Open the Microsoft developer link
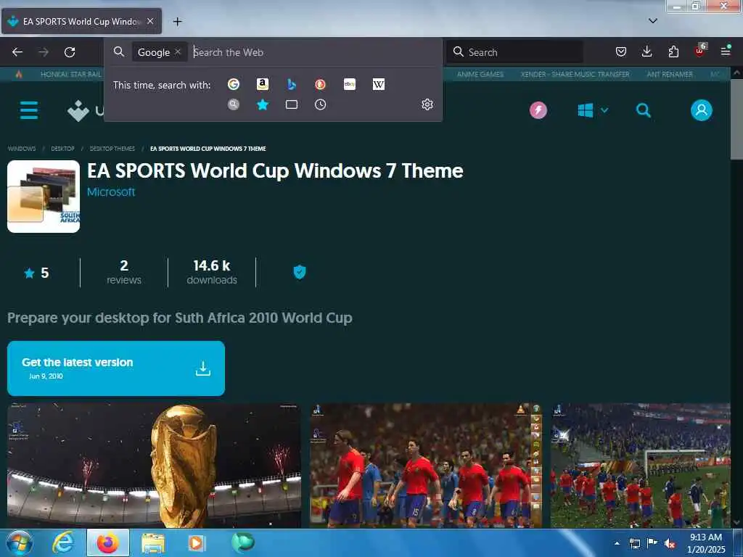This screenshot has width=743, height=557. pyautogui.click(x=111, y=191)
